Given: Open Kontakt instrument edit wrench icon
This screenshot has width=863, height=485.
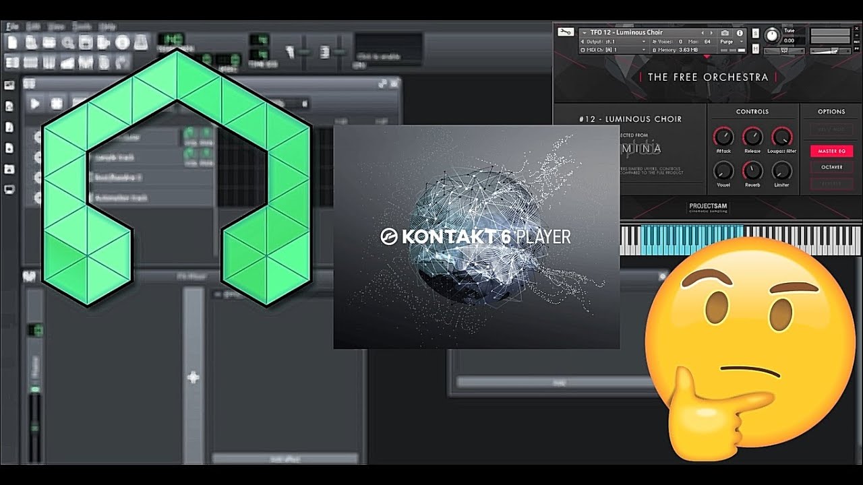Looking at the screenshot, I should (566, 32).
